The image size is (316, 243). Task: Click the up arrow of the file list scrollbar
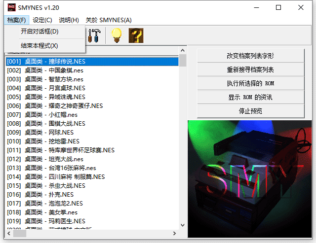183,50
